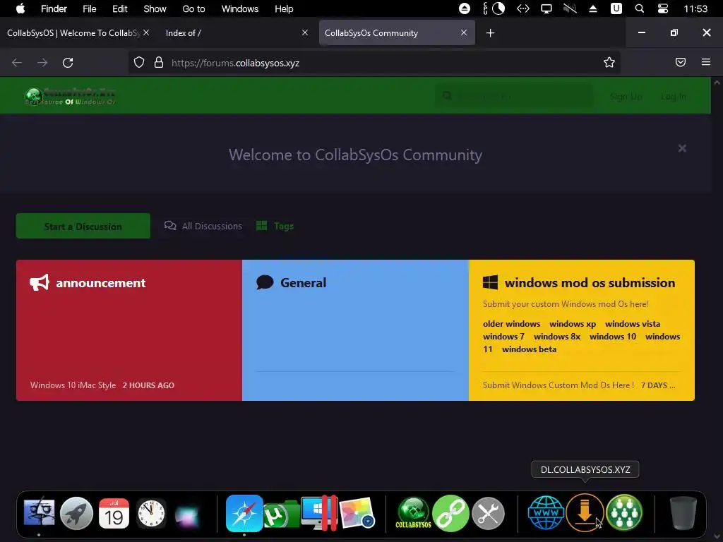Open the Show menu
The height and width of the screenshot is (542, 723).
(155, 8)
